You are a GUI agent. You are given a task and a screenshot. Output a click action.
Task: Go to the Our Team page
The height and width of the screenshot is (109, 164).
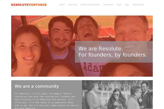73,5
